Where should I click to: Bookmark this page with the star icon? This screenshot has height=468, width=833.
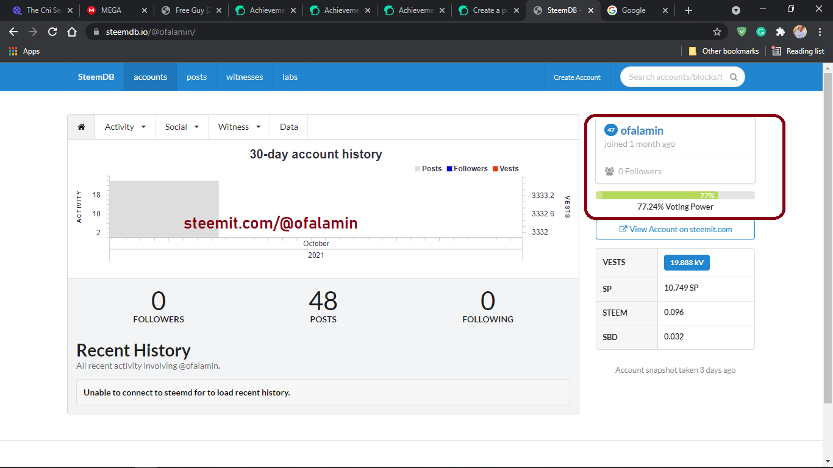coord(717,32)
